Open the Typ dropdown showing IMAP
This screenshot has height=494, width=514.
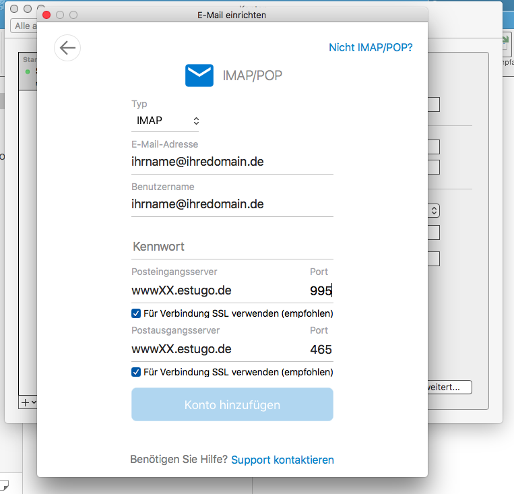tap(165, 121)
